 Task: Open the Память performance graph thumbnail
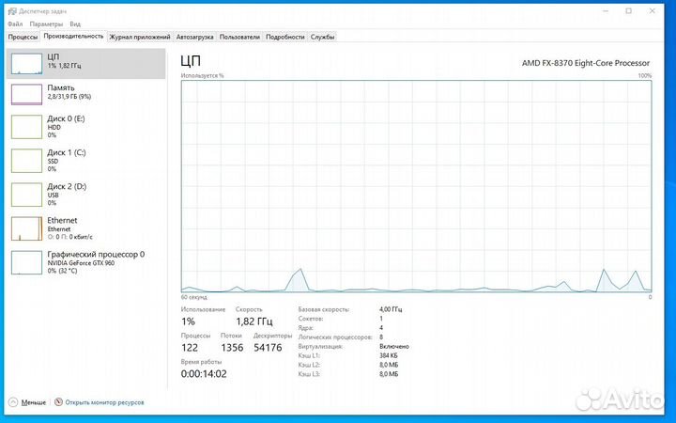26,92
